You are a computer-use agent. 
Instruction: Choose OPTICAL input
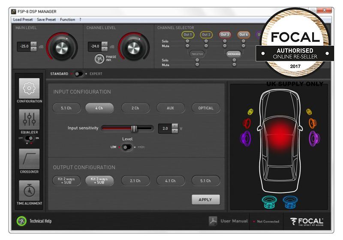pos(206,108)
